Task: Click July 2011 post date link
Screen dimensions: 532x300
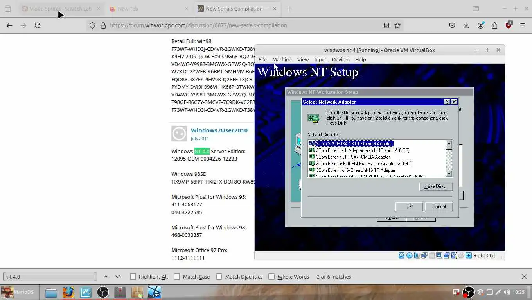Action: [x=200, y=139]
